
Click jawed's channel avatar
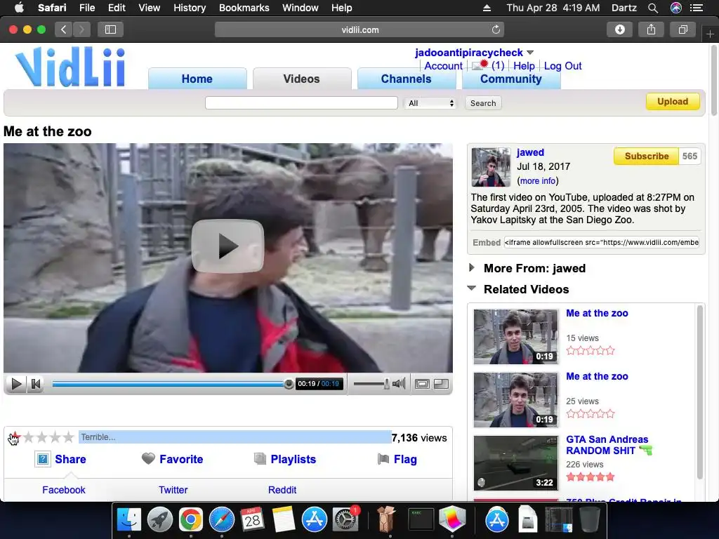(491, 167)
